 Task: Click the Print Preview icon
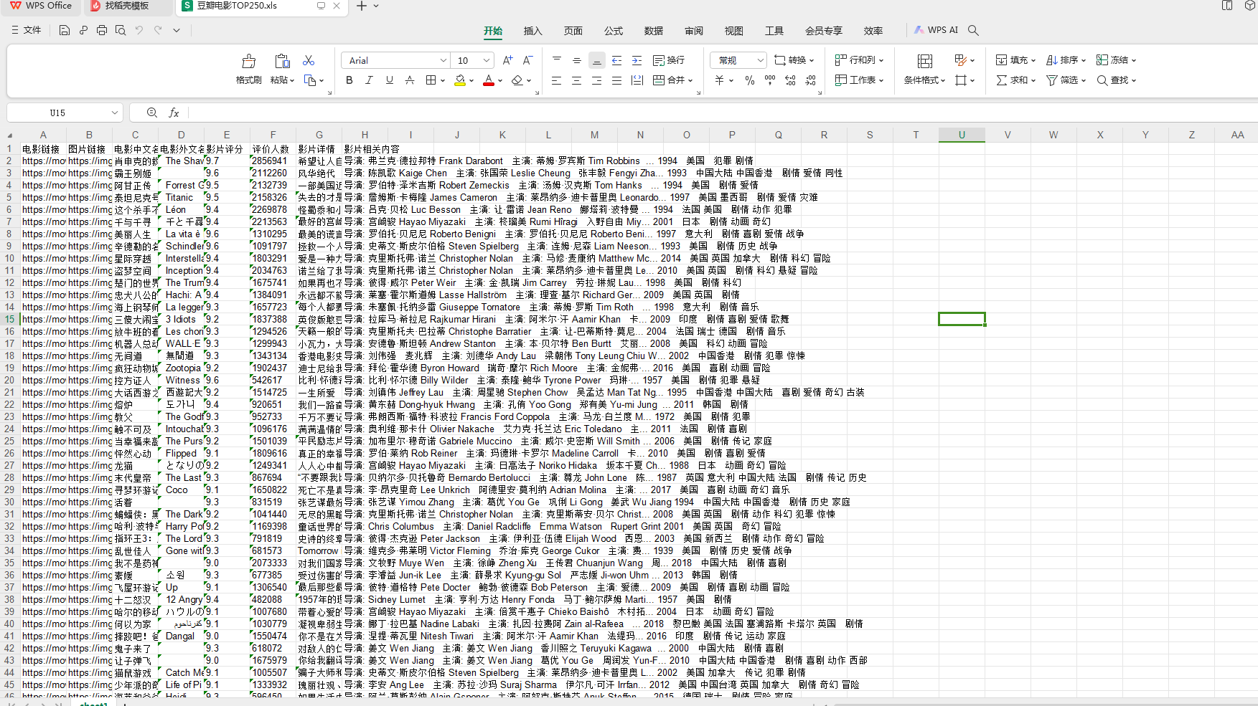point(121,30)
